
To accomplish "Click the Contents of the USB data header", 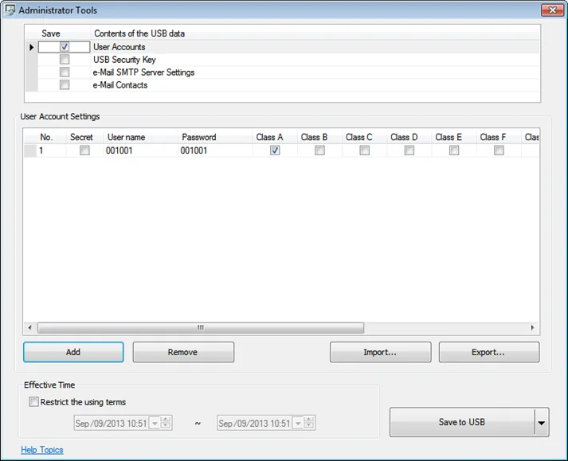I will [x=315, y=33].
